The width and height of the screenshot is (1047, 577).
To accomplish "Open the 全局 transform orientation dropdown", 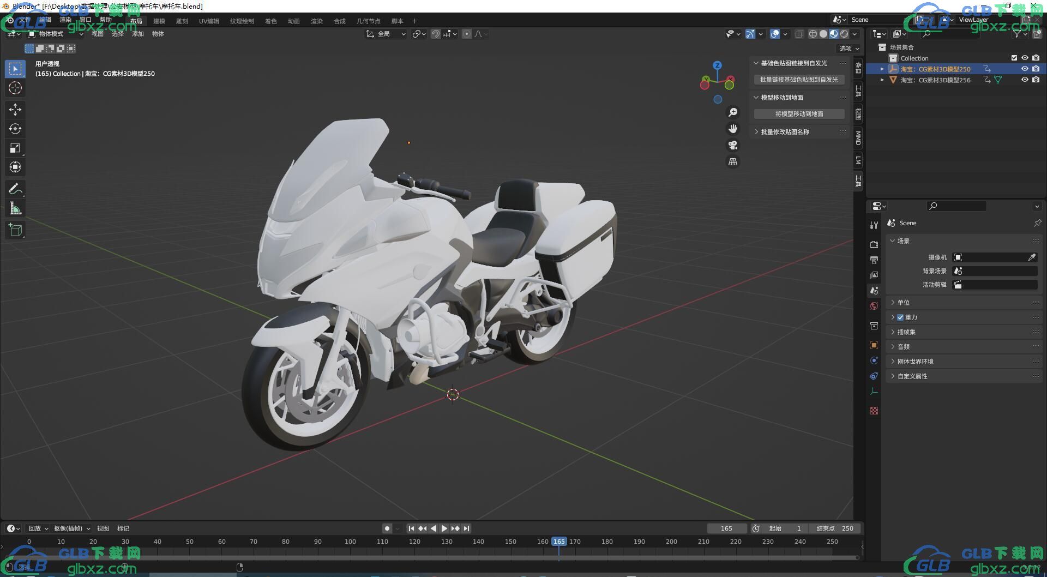I will (386, 34).
